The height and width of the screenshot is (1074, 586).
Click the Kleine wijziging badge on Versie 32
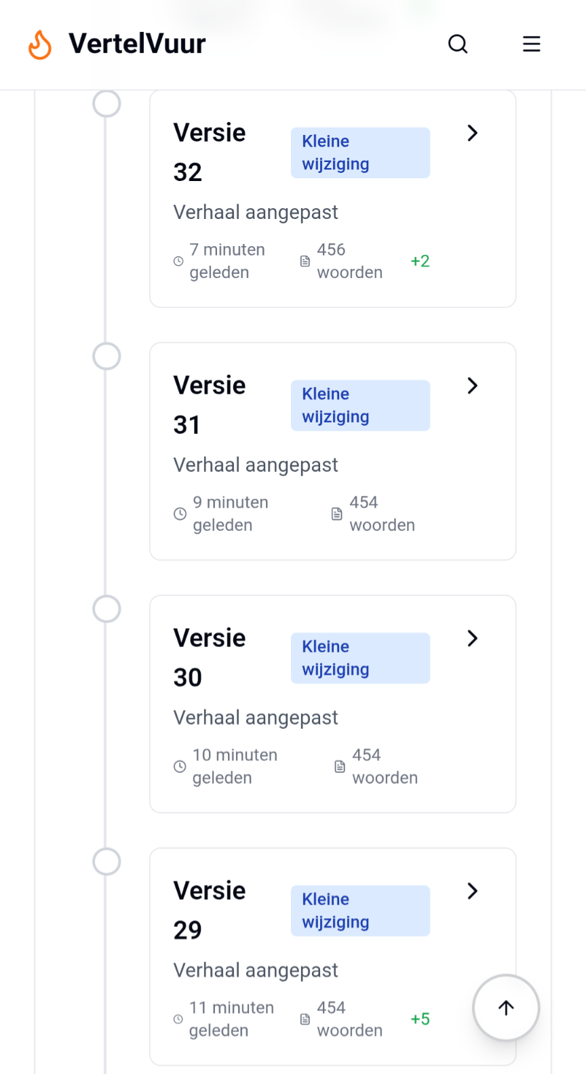[x=360, y=153]
